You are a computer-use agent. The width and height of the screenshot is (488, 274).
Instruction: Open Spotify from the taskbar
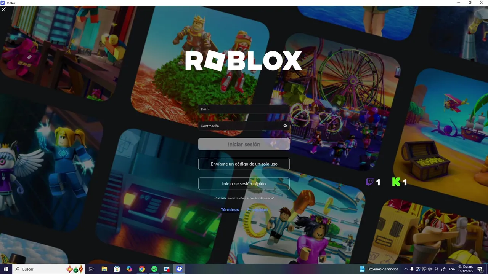point(154,269)
